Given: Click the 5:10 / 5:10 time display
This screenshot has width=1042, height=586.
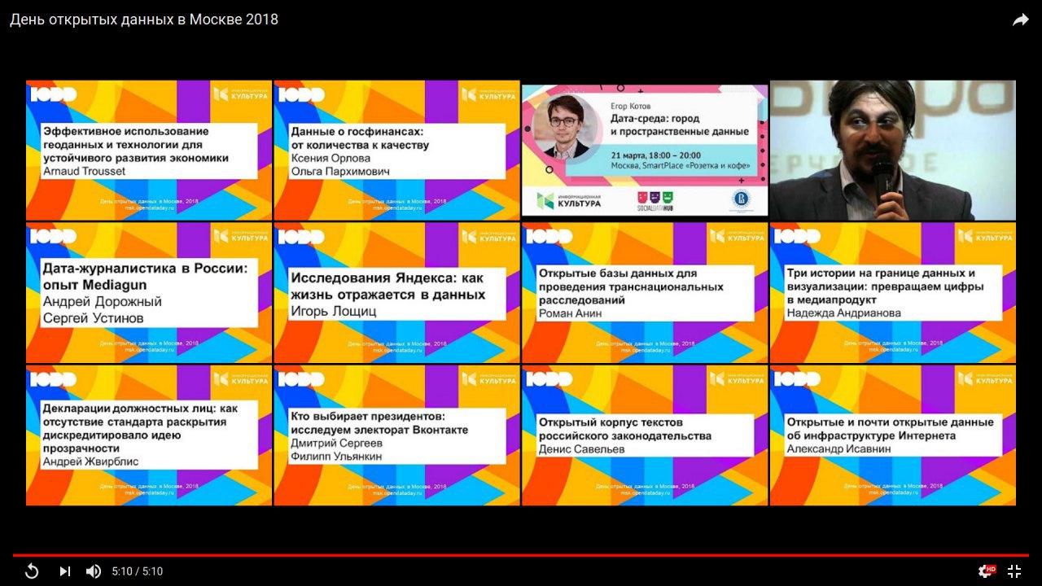Looking at the screenshot, I should click(138, 571).
